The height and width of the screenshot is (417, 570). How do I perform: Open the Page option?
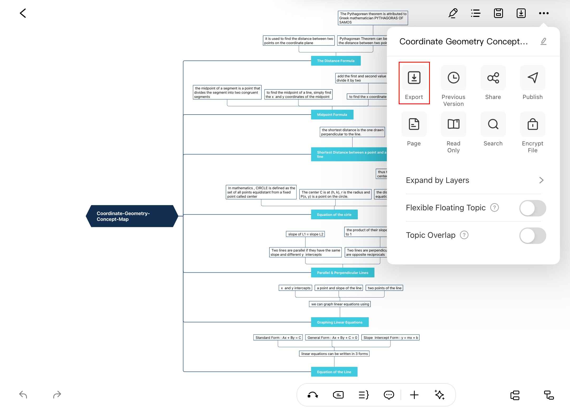pyautogui.click(x=414, y=124)
